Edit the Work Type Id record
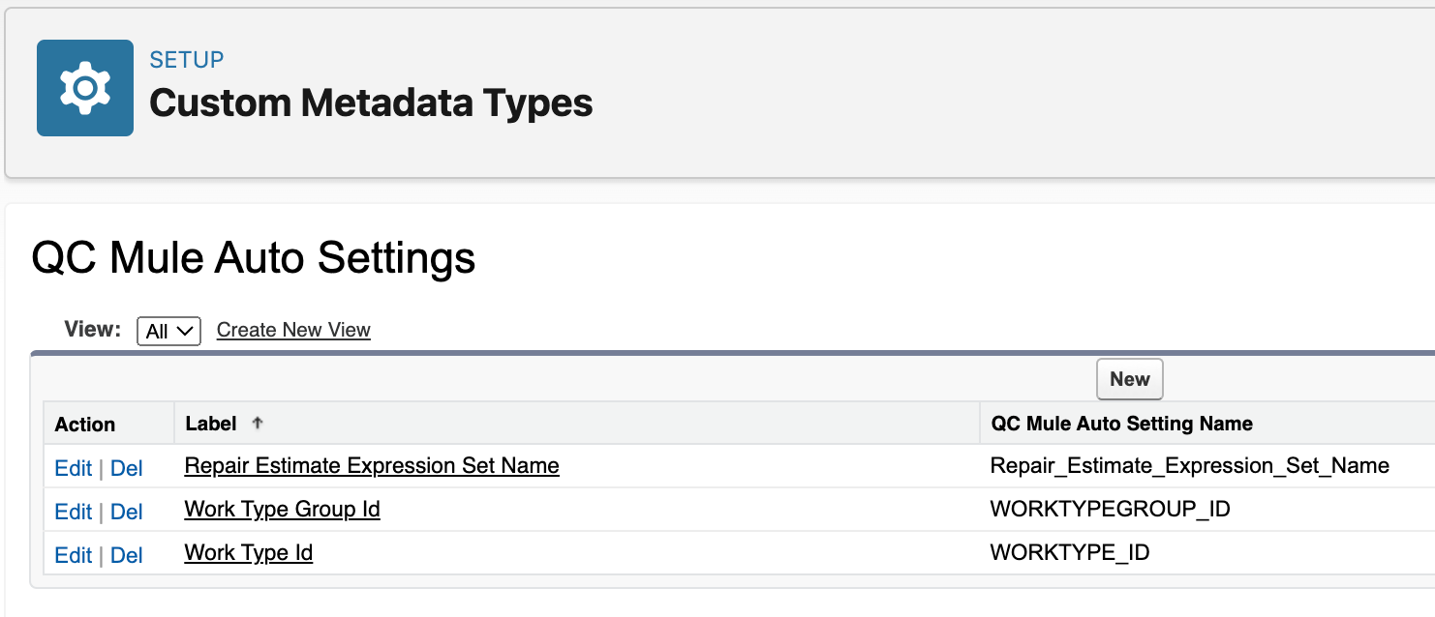This screenshot has width=1435, height=617. click(73, 555)
